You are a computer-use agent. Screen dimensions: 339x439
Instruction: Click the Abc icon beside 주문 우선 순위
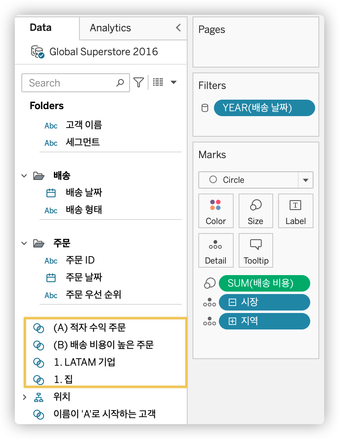coord(51,295)
